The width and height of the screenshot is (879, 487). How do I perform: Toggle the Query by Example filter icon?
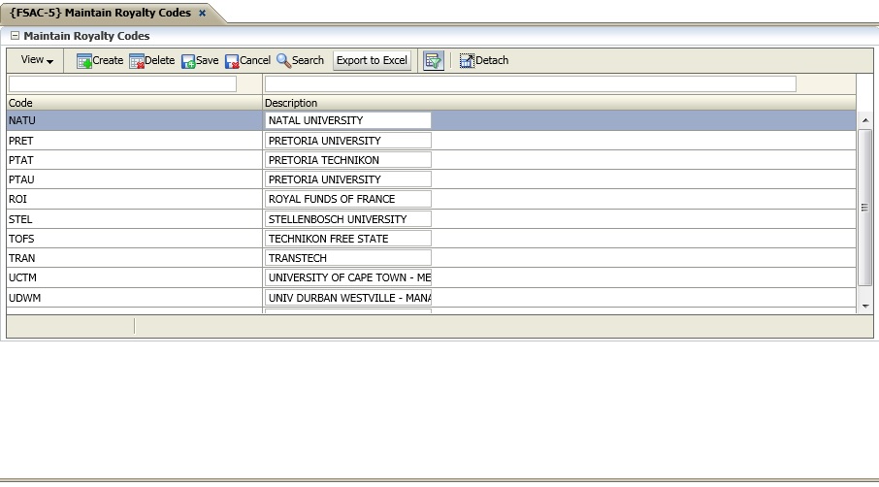point(433,60)
